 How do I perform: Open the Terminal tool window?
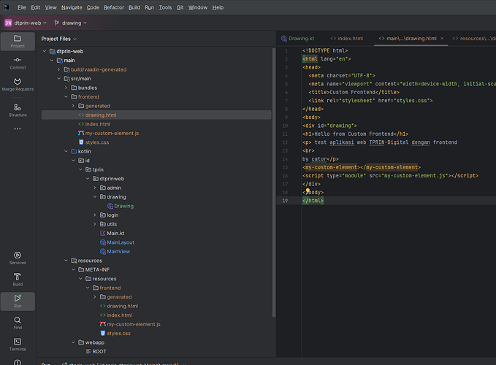(17, 344)
